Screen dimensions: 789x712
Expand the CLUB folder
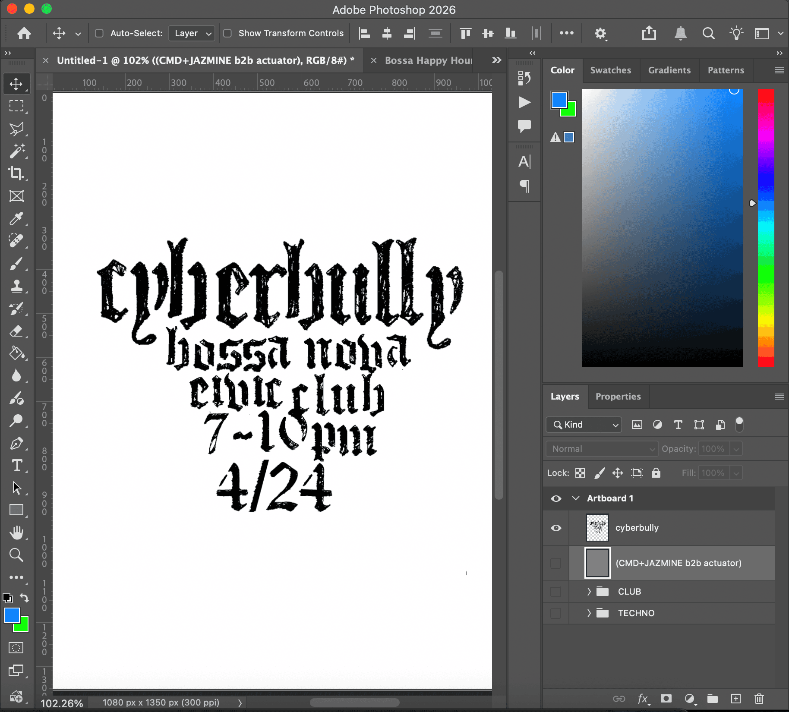pos(589,592)
